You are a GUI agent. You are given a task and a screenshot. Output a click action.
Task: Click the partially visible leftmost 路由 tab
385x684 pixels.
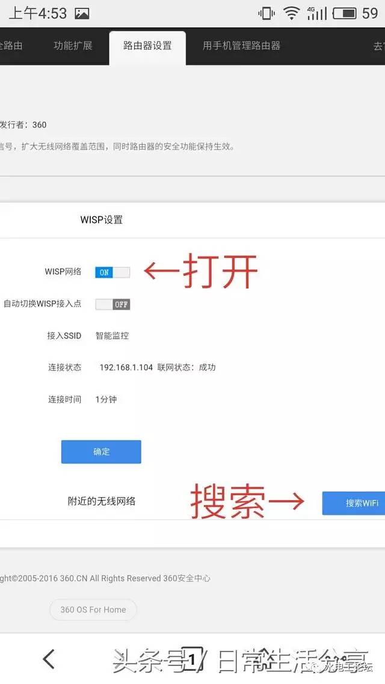point(11,46)
